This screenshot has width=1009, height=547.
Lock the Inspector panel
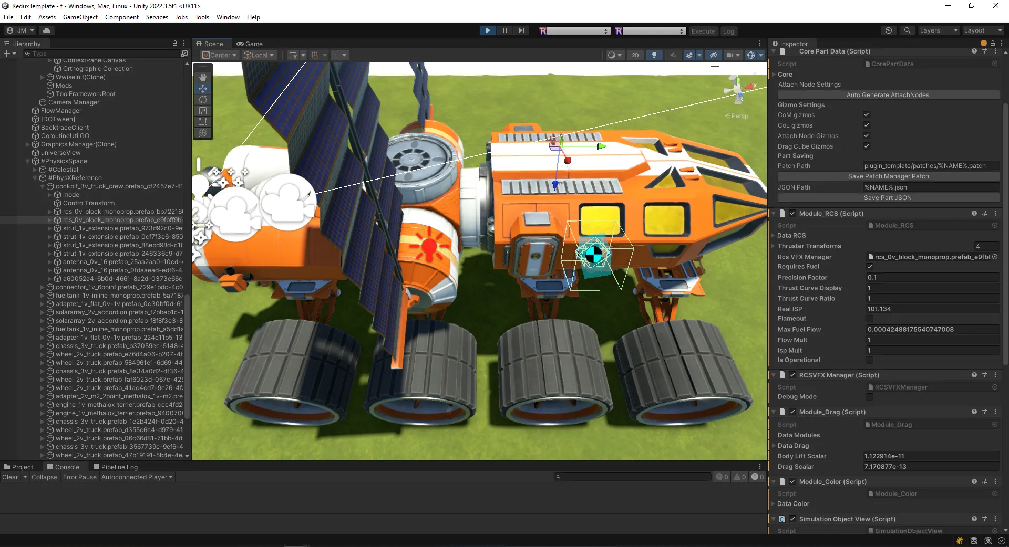pos(992,44)
